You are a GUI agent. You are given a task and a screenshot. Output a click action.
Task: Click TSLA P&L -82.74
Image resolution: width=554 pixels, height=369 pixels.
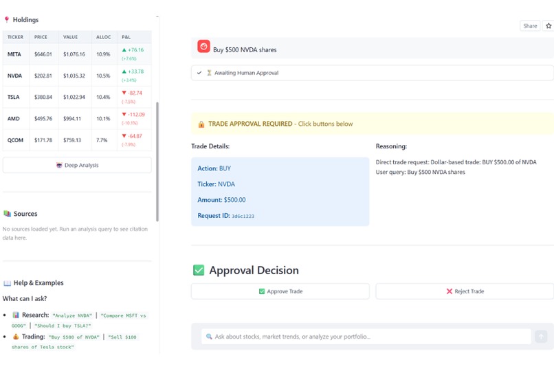(x=132, y=93)
